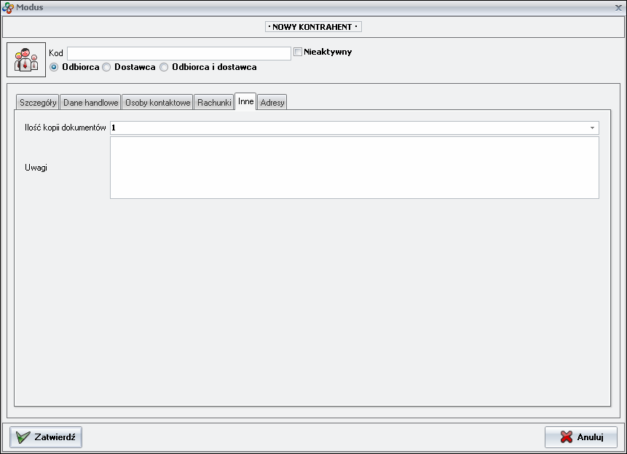
Task: Cancel using the Anuluj button
Action: 581,437
